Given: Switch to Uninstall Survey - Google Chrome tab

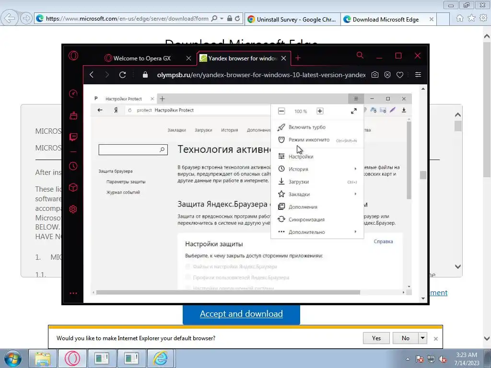Looking at the screenshot, I should 292,19.
